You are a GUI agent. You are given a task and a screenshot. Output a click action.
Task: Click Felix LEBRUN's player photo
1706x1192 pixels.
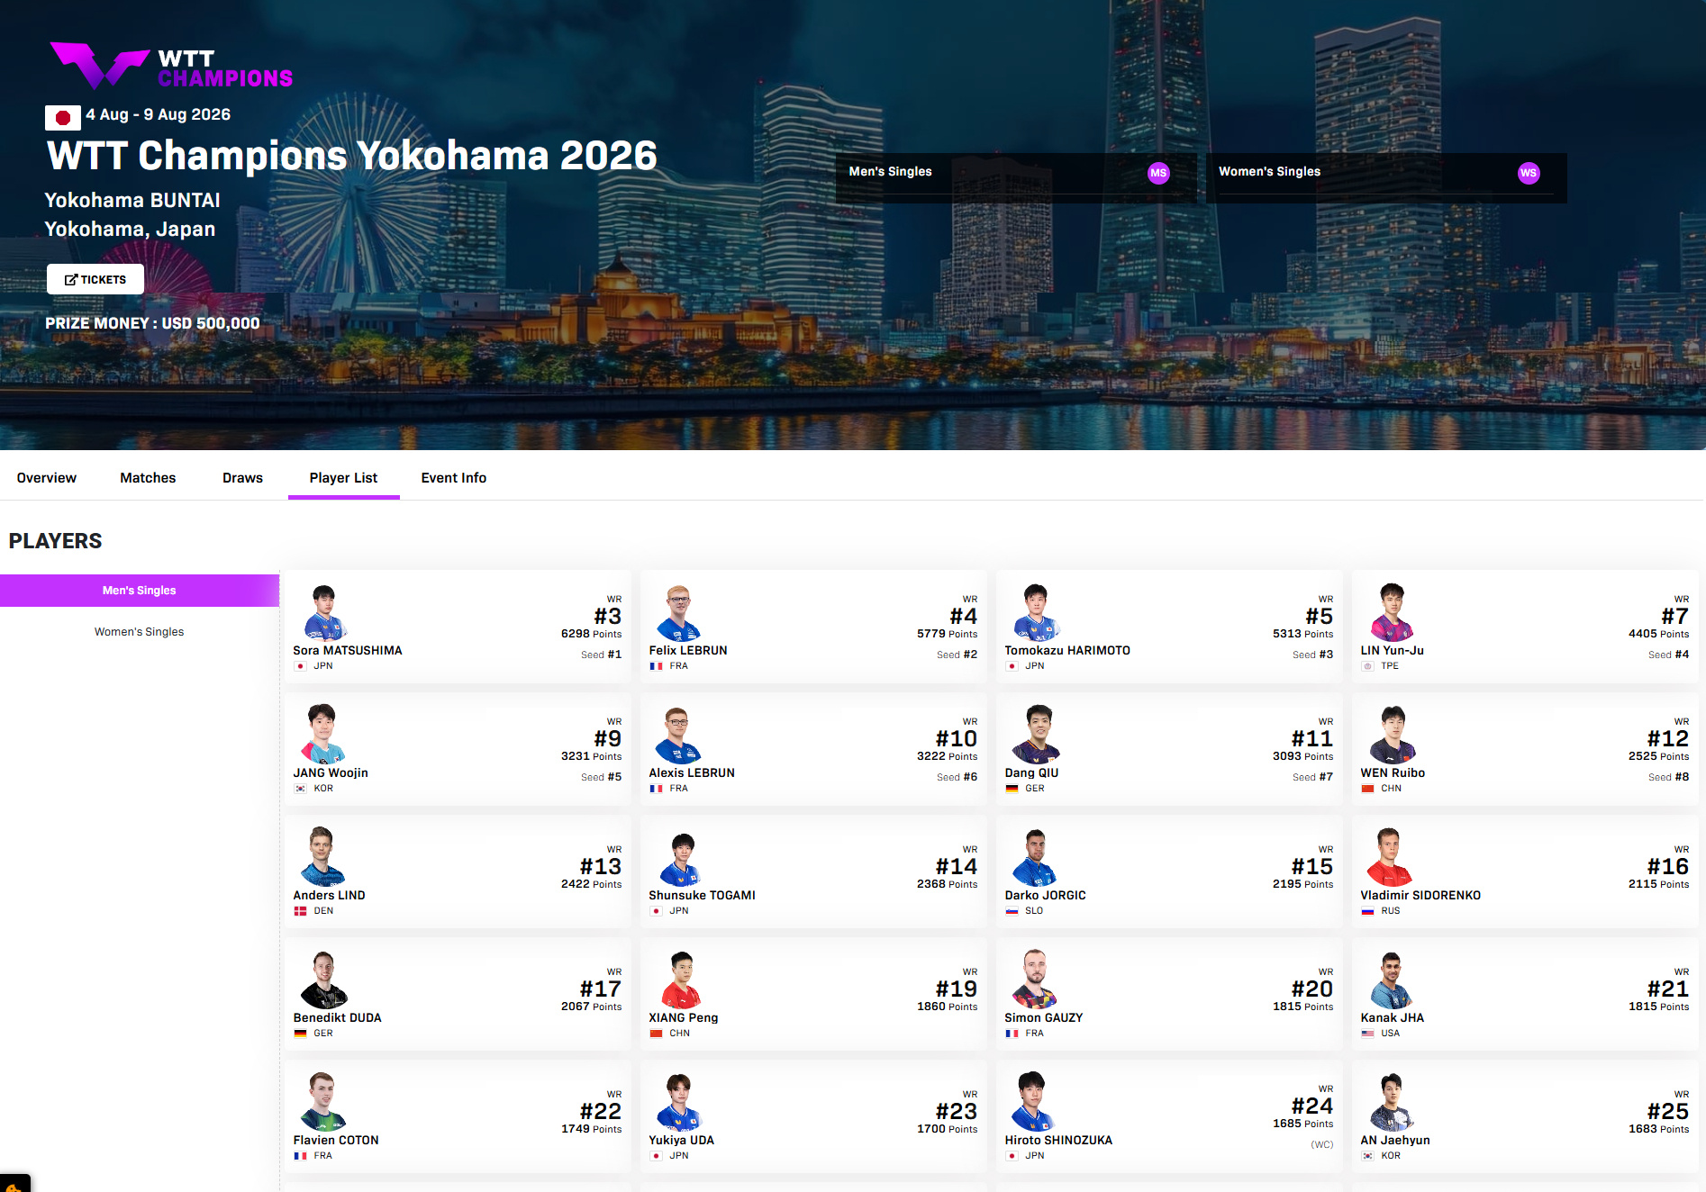coord(679,612)
